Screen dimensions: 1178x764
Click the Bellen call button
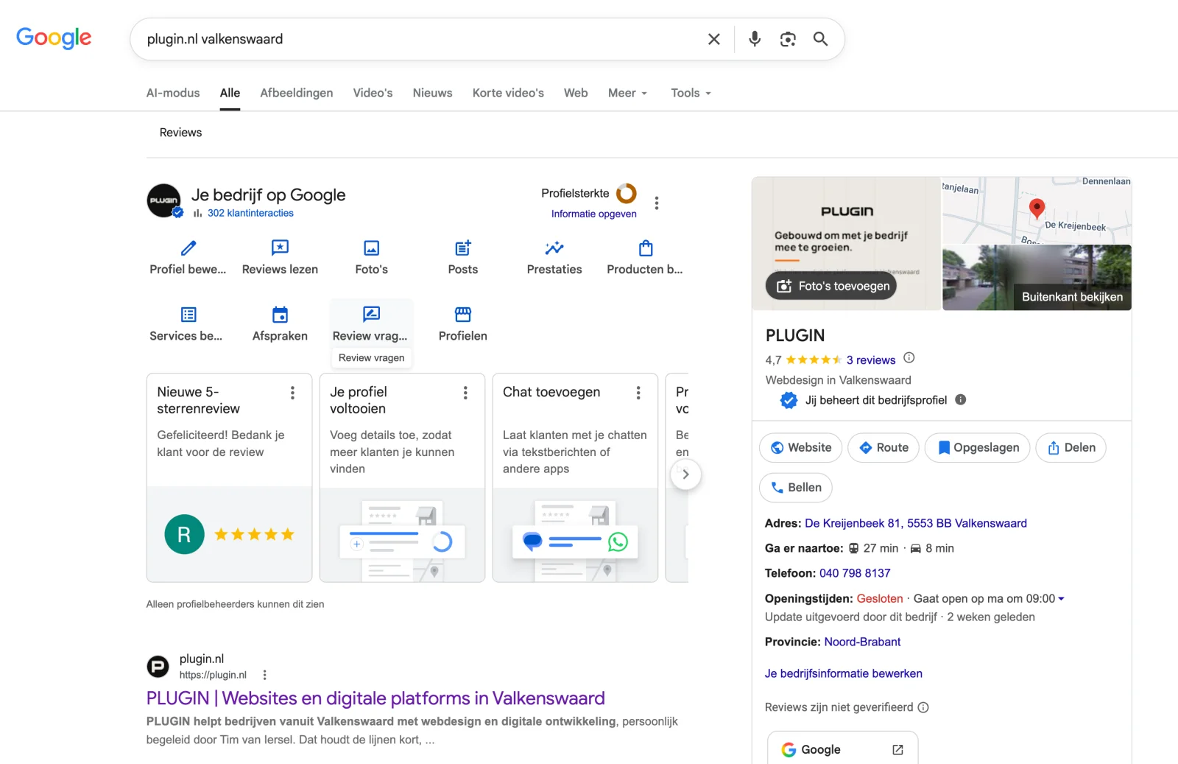pyautogui.click(x=796, y=488)
